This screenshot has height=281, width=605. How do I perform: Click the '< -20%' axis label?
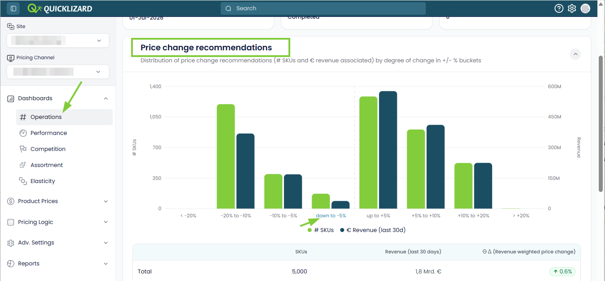click(x=188, y=216)
